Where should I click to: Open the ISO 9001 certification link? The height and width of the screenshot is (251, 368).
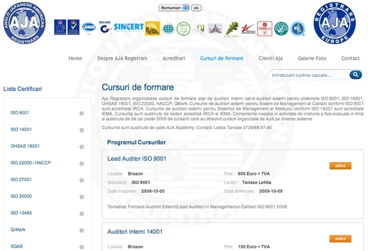[x=19, y=112]
